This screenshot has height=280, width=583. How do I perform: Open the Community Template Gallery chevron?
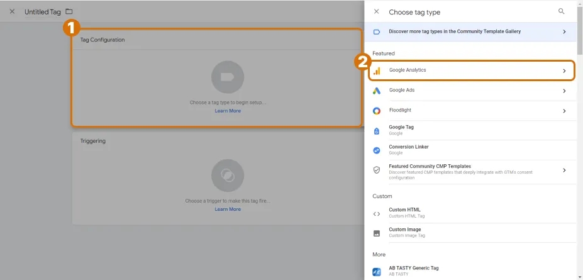point(564,32)
